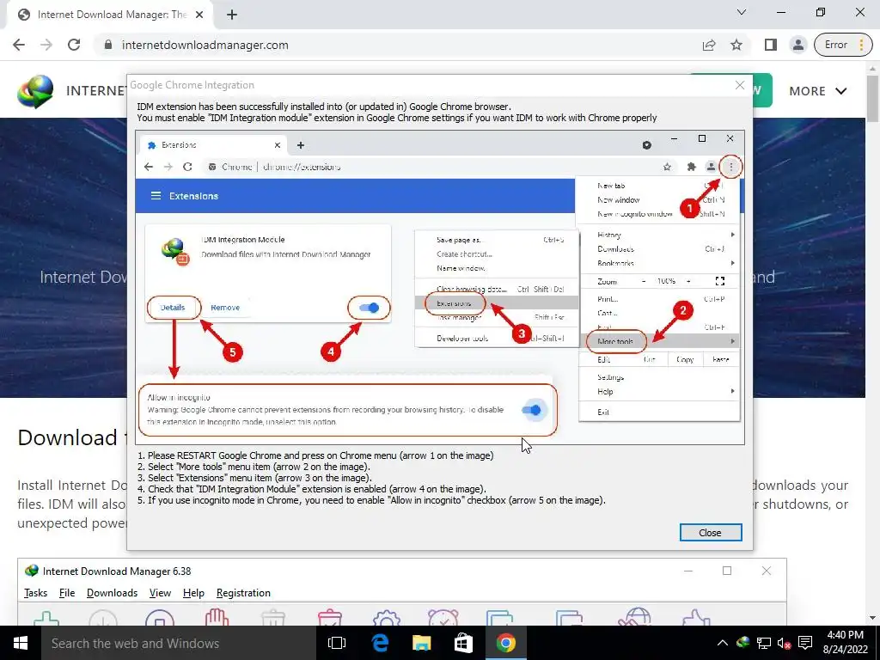Open the Chrome side panel
This screenshot has height=660, width=880.
pyautogui.click(x=771, y=45)
